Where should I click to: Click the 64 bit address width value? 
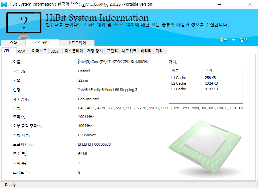tap(83, 154)
